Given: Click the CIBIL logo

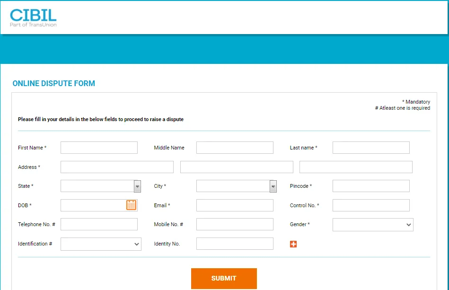Looking at the screenshot, I should [x=33, y=18].
